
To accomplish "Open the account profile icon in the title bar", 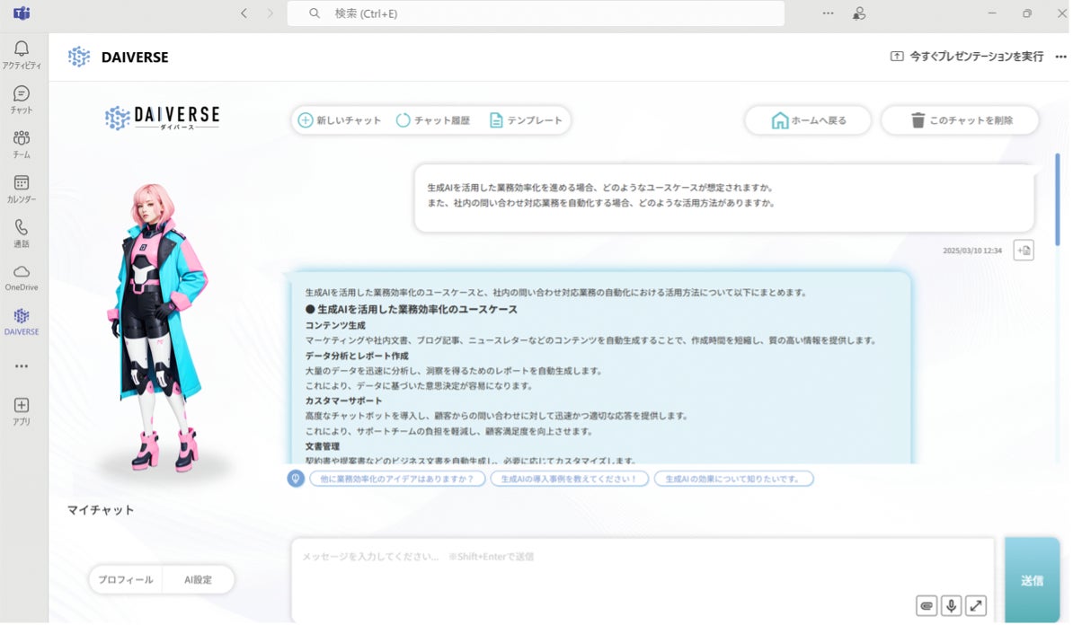I will click(x=859, y=13).
